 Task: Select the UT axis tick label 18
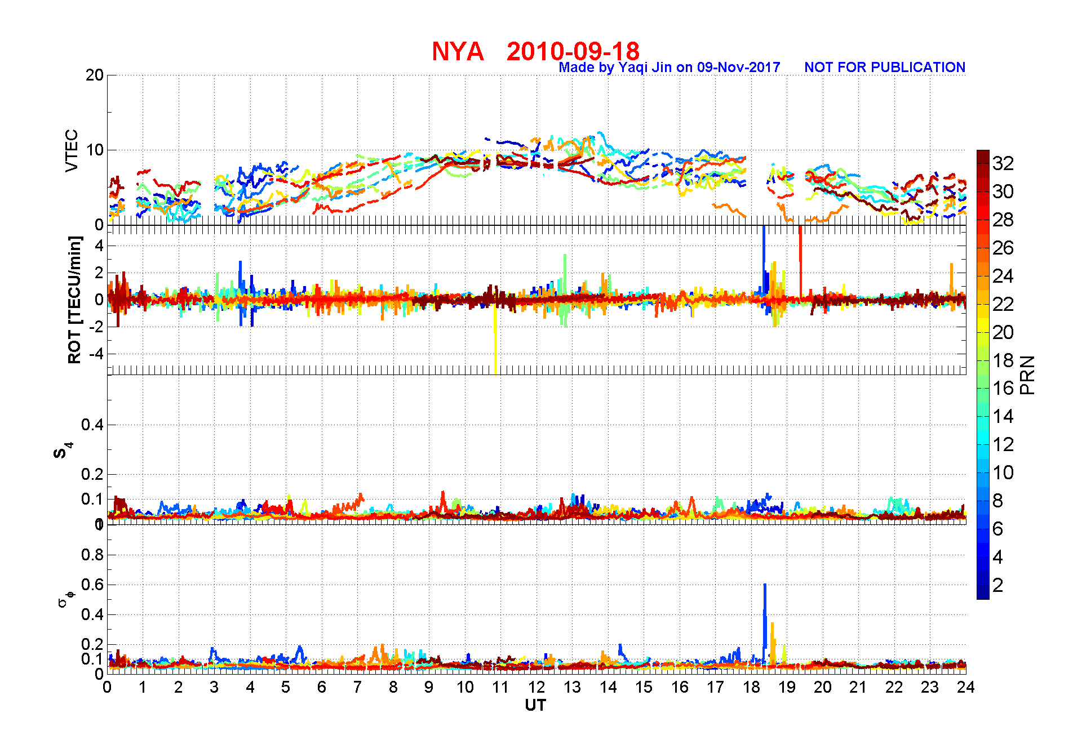[x=751, y=687]
